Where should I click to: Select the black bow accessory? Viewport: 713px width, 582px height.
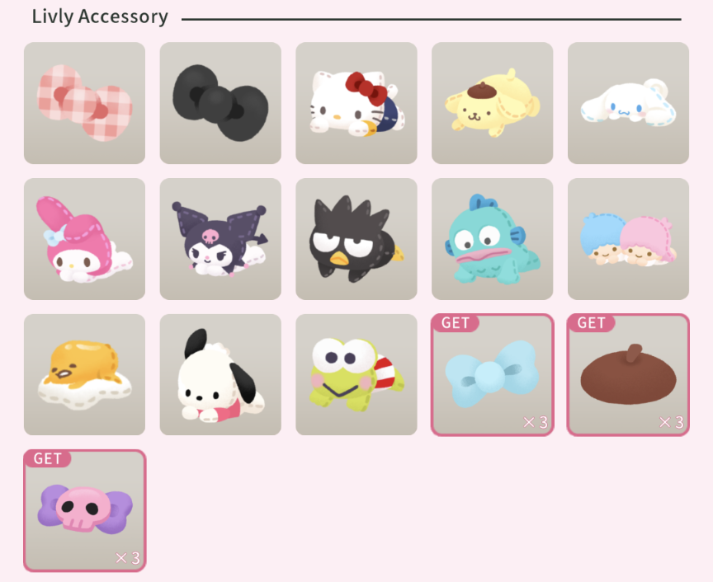(220, 103)
